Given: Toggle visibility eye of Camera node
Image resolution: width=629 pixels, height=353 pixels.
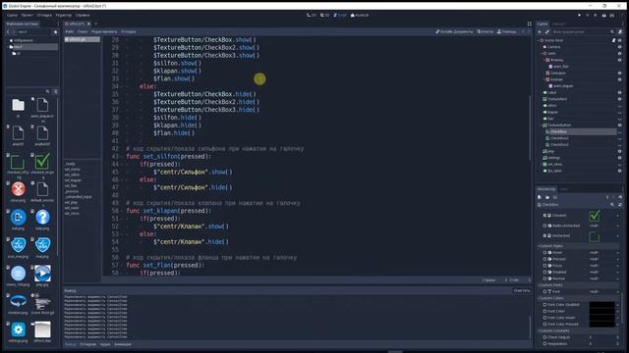Looking at the screenshot, I should tap(620, 47).
